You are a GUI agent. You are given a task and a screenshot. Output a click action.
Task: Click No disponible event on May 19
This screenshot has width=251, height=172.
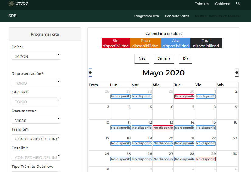pyautogui.click(x=142, y=143)
